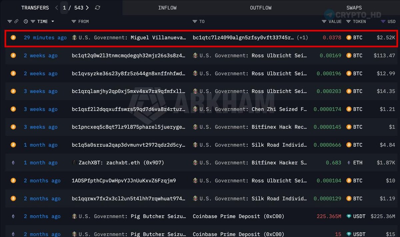Open the SWAPS tab
The width and height of the screenshot is (400, 237).
coord(354,8)
